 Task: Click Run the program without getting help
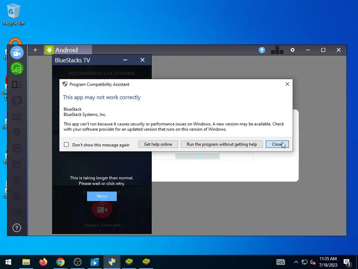point(222,144)
